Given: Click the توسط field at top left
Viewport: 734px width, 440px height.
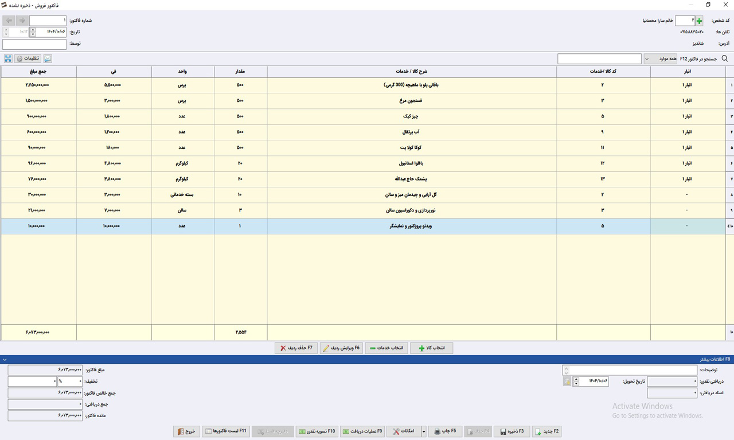Looking at the screenshot, I should tap(34, 44).
